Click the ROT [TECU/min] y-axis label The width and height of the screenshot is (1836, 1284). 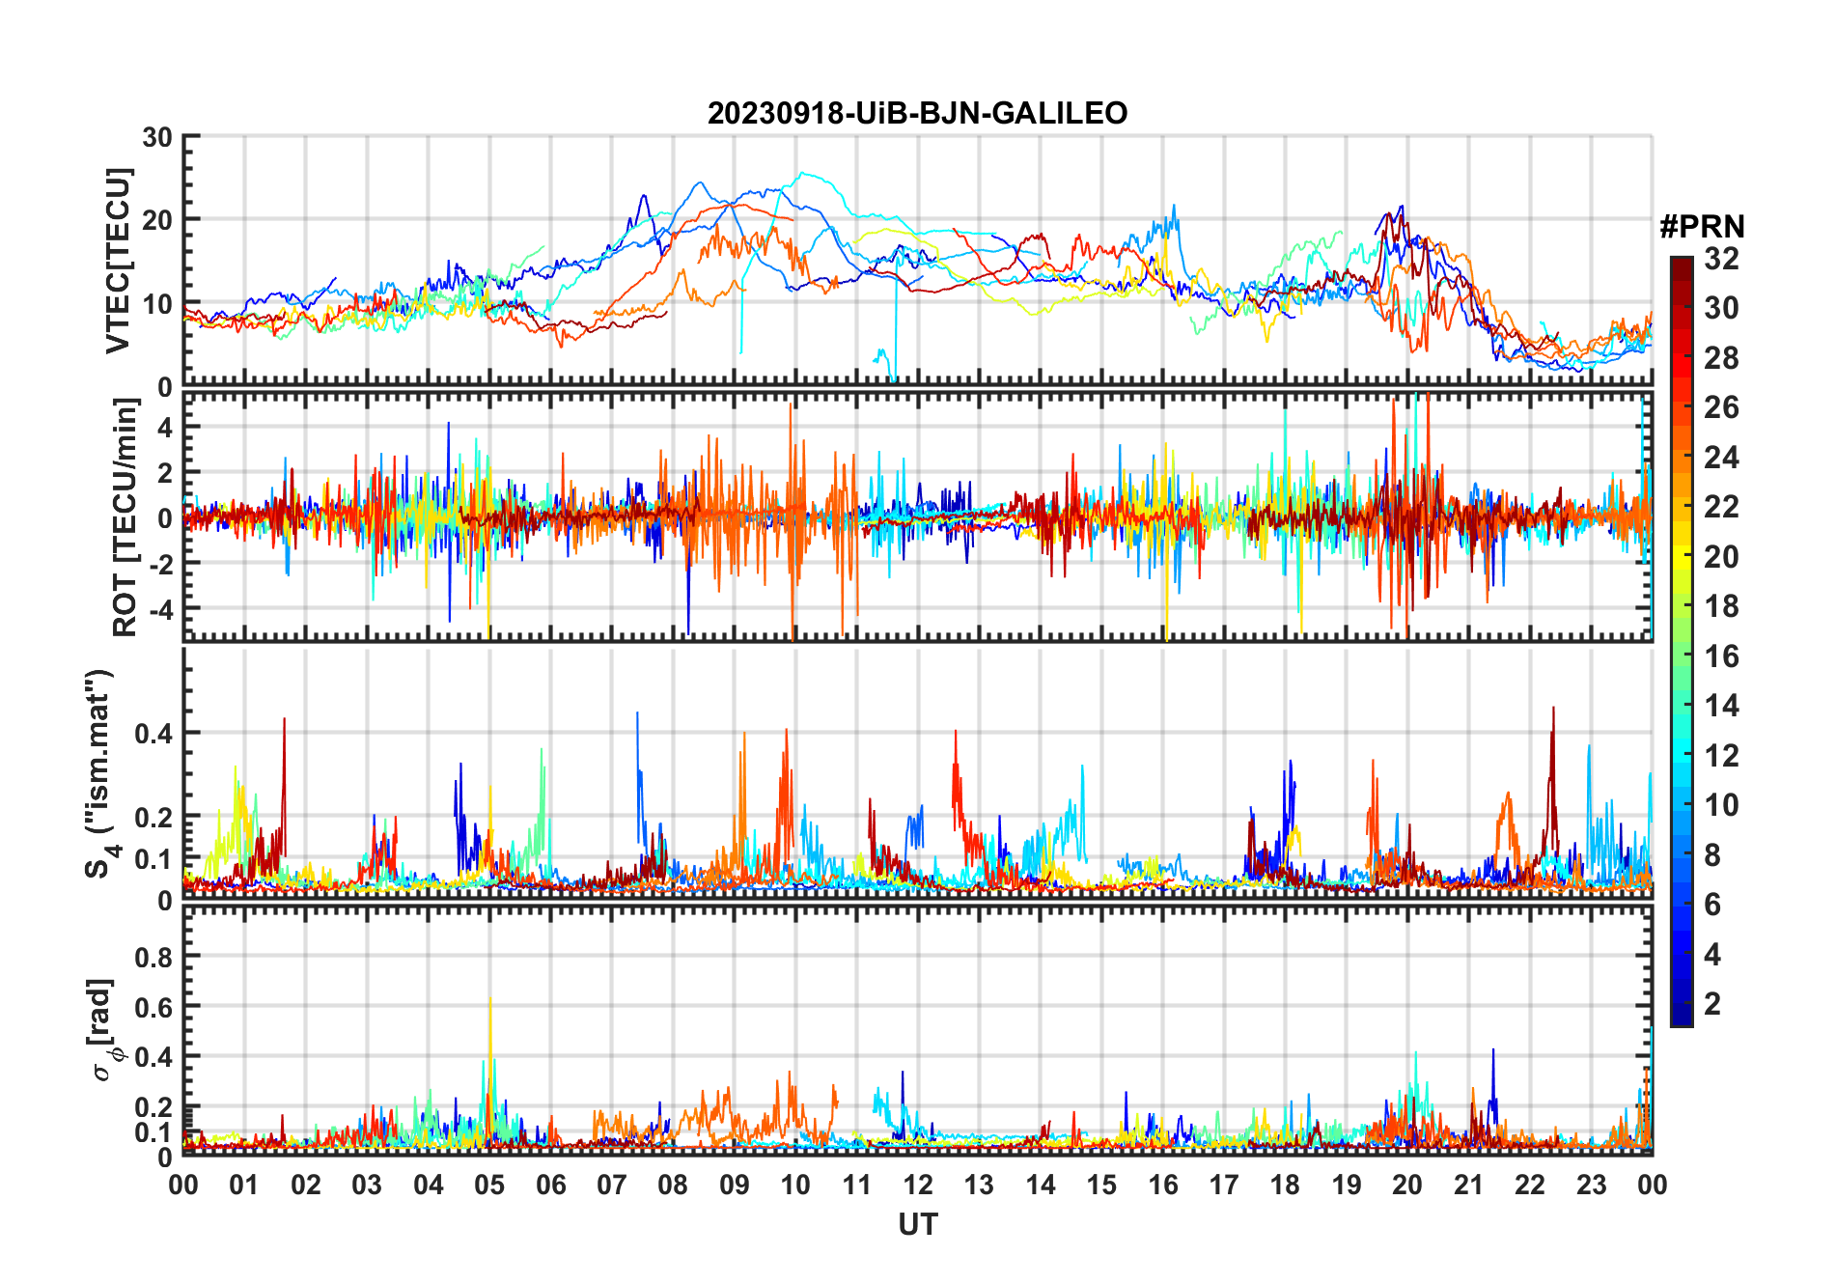tap(125, 517)
